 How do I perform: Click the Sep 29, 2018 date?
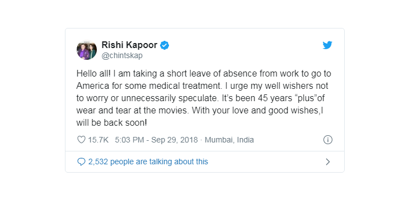tap(174, 140)
